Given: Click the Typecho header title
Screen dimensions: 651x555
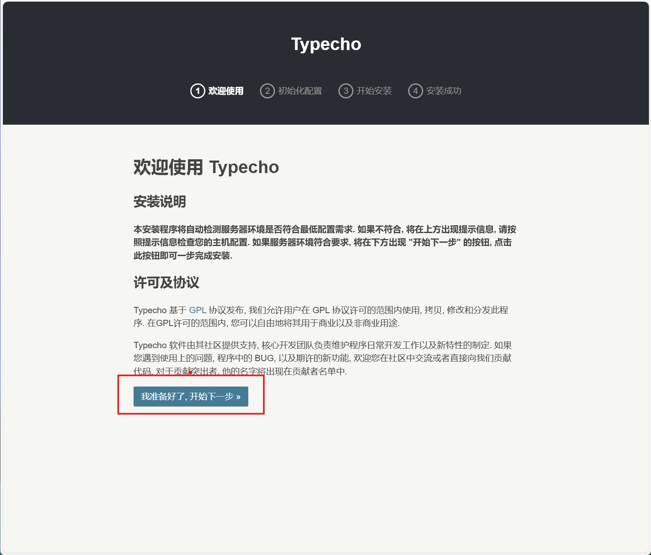Looking at the screenshot, I should (326, 44).
